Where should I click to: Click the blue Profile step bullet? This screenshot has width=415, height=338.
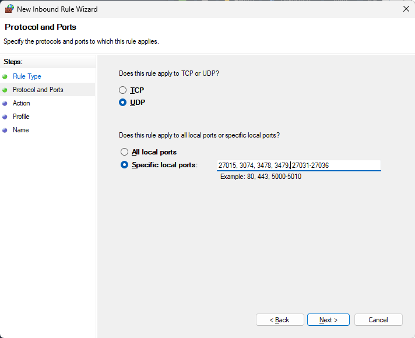point(5,117)
